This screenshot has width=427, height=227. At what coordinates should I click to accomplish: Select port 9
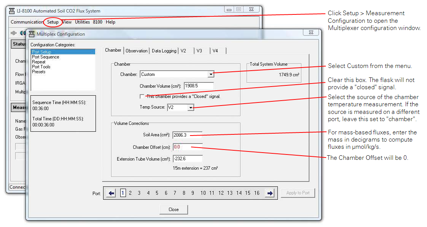193,193
